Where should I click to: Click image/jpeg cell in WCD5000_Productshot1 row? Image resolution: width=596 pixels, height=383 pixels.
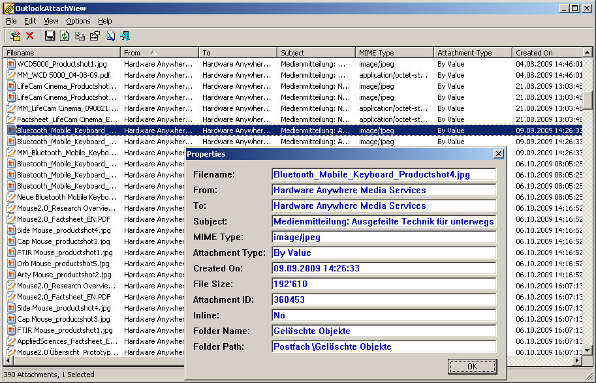click(376, 64)
